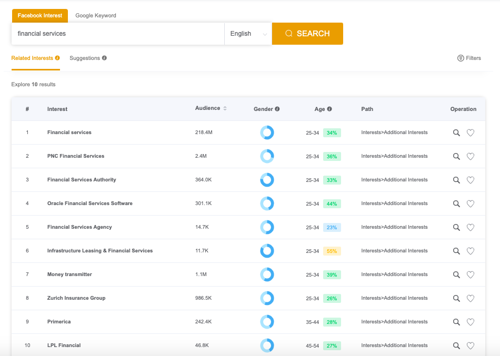Viewport: 500px width, 356px height.
Task: Gender donut chart in Financial Services Authority row
Action: pos(267,180)
